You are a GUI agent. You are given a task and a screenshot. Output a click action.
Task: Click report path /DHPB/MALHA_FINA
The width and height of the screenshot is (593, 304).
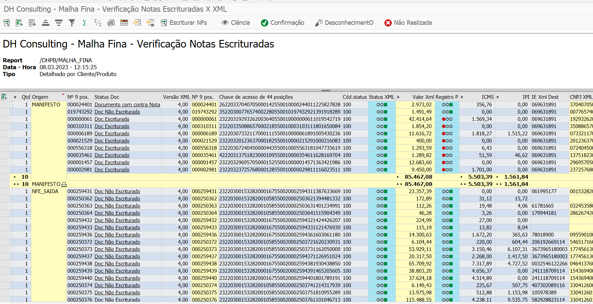click(x=66, y=60)
